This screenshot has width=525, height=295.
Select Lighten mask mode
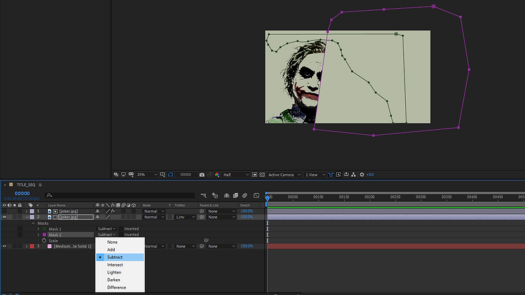coord(120,272)
